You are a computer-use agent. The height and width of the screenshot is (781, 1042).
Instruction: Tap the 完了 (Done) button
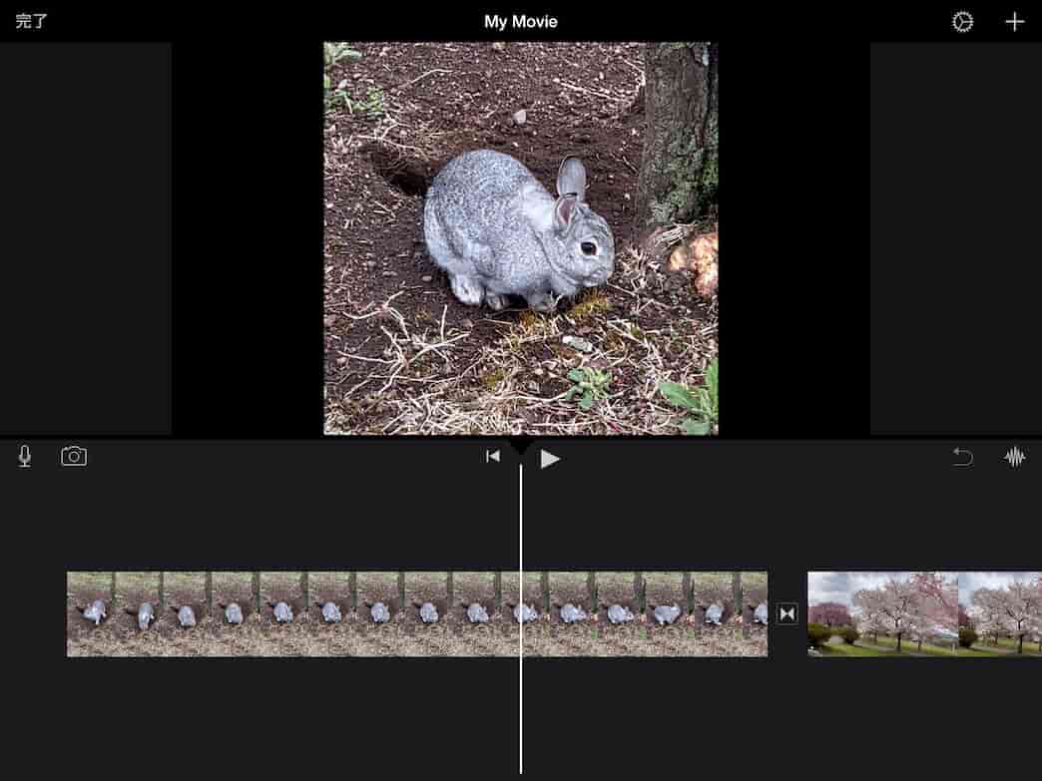click(x=31, y=21)
